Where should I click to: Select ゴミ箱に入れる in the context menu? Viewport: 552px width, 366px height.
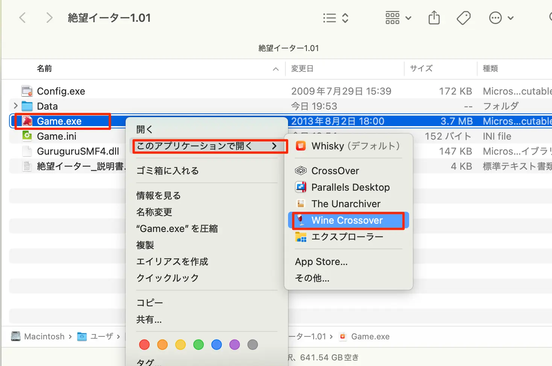(167, 171)
